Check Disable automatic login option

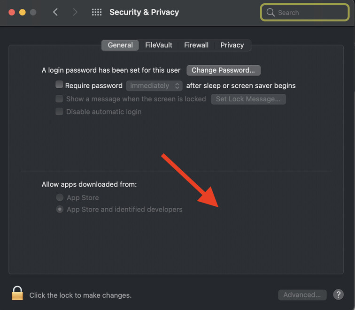(x=59, y=112)
